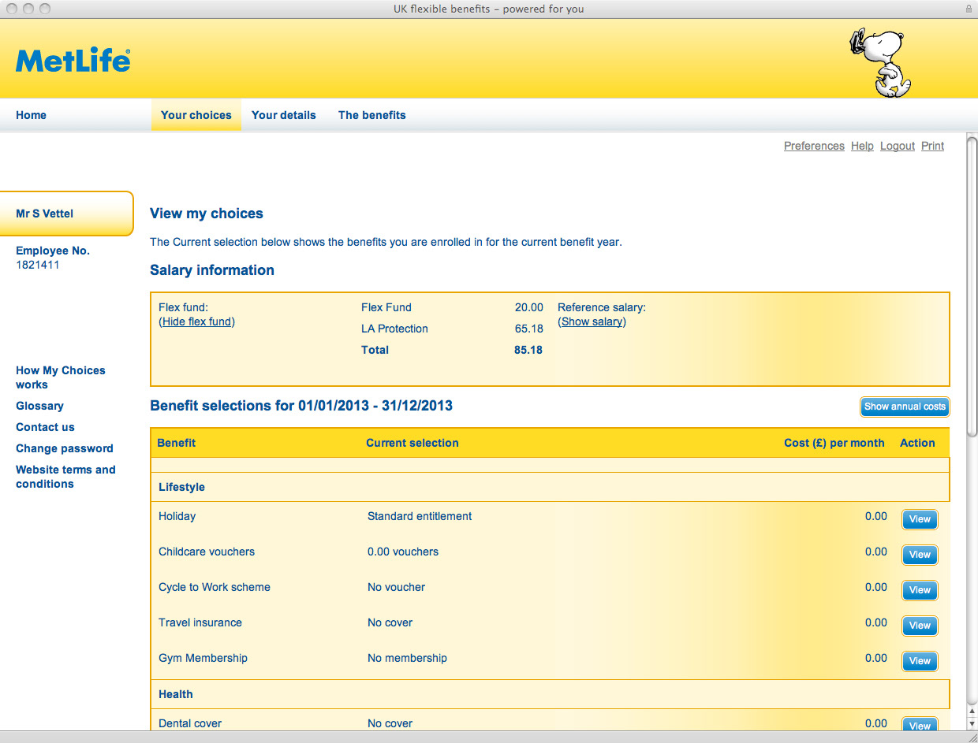Log out via the Logout link
The image size is (978, 743).
coord(898,146)
